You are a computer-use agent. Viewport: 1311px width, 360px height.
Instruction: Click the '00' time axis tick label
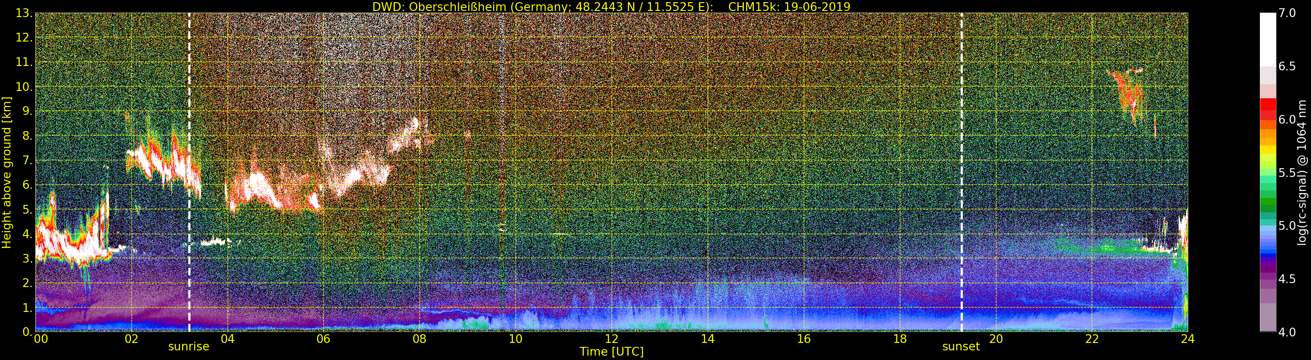41,339
